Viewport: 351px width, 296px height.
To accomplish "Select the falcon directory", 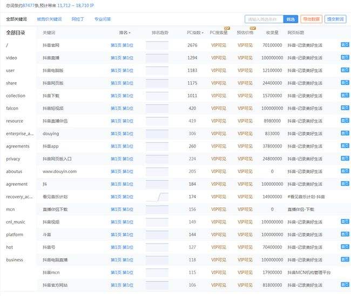I will (12, 109).
